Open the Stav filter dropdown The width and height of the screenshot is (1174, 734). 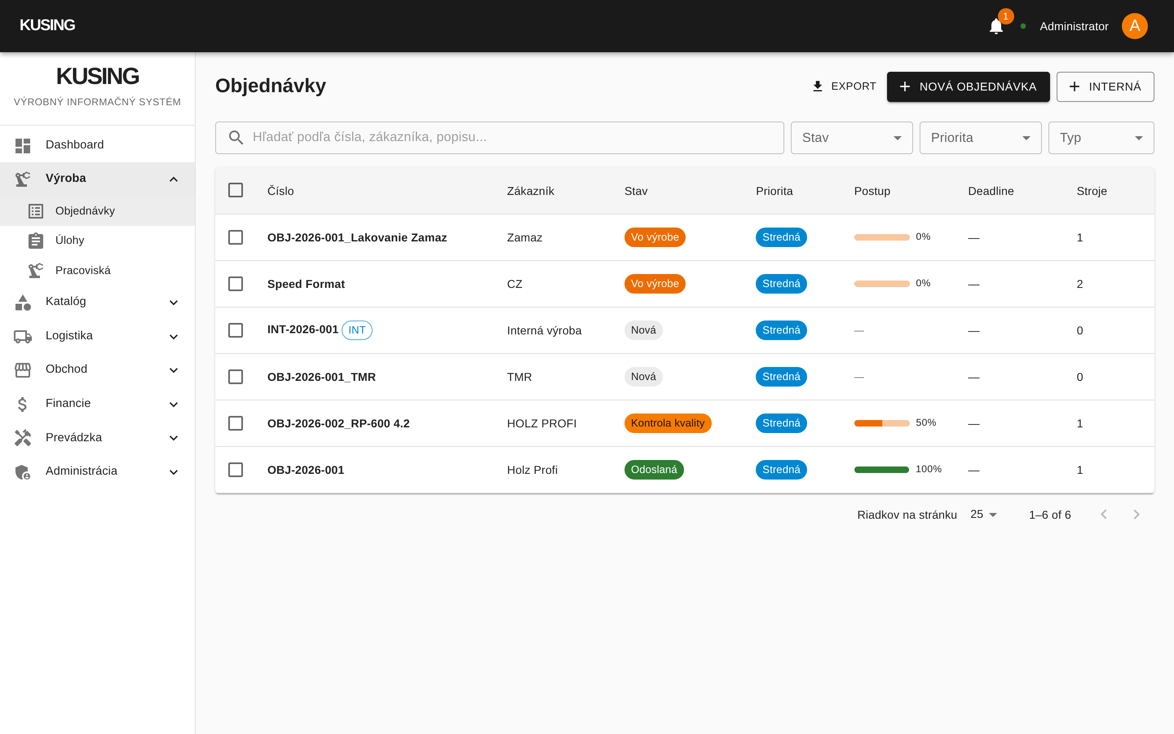852,138
